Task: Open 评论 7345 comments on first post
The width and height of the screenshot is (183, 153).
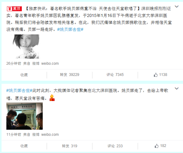Action: (115, 75)
